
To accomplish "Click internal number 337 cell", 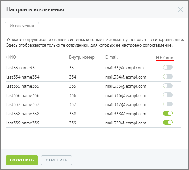I will click(72, 104).
